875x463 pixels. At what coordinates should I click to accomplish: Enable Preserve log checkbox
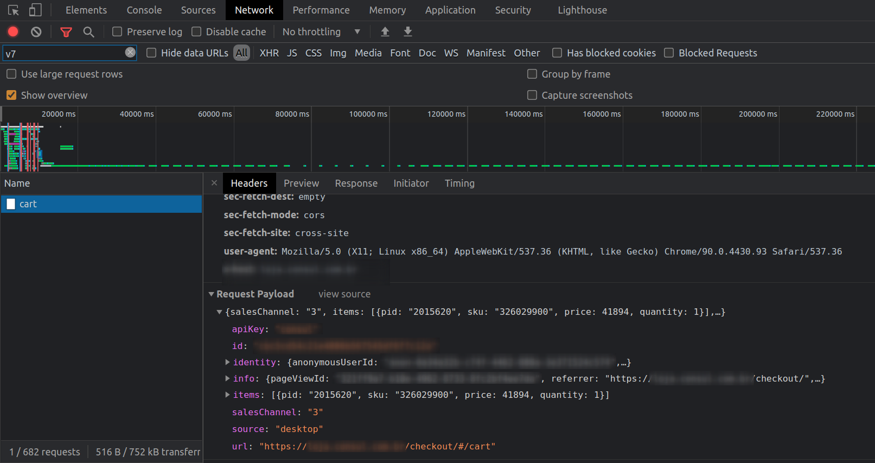[x=117, y=32]
